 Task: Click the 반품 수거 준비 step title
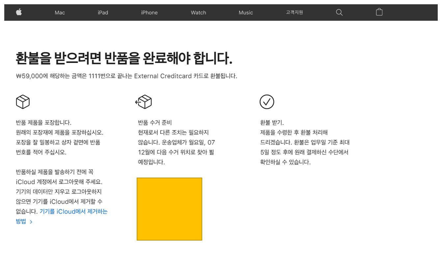[155, 123]
